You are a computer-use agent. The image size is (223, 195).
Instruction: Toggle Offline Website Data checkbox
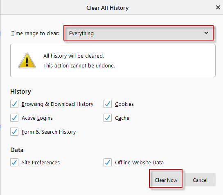[108, 162]
